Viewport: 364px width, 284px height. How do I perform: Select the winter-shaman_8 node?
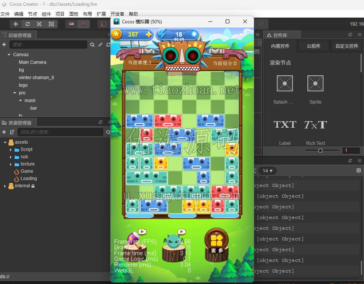pyautogui.click(x=36, y=78)
